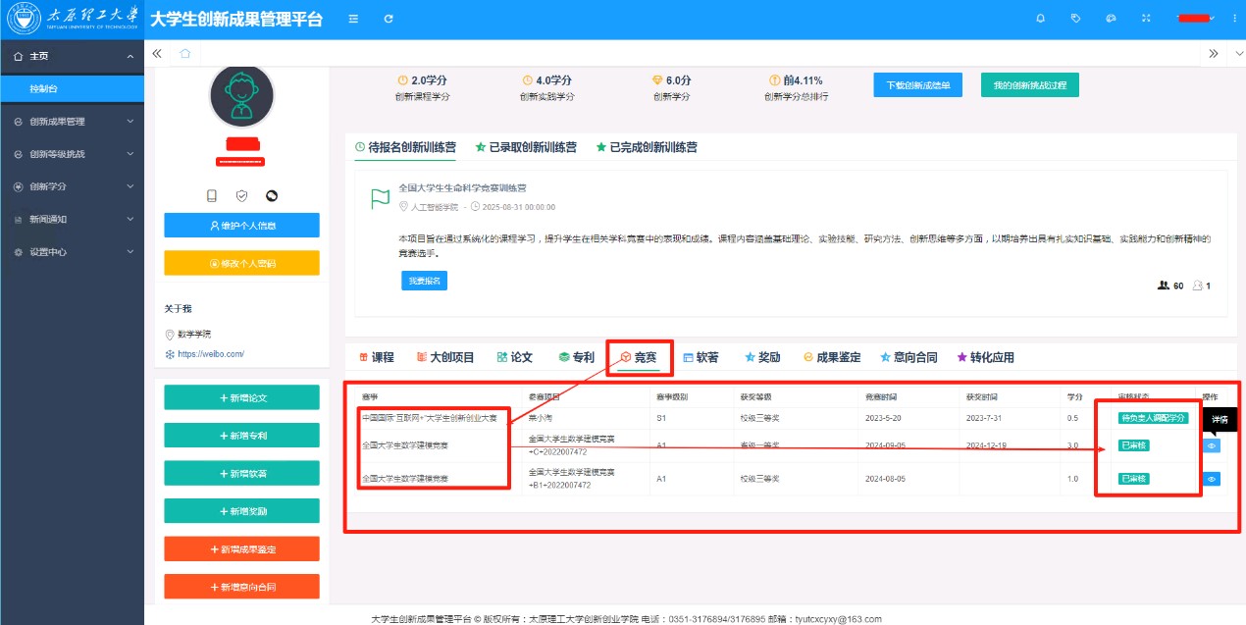The image size is (1246, 625).
Task: Click the 我要报名 button
Action: 424,281
